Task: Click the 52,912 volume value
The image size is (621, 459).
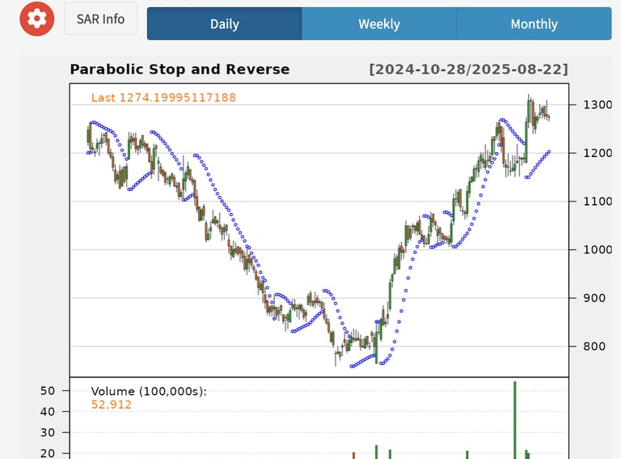Action: coord(112,405)
